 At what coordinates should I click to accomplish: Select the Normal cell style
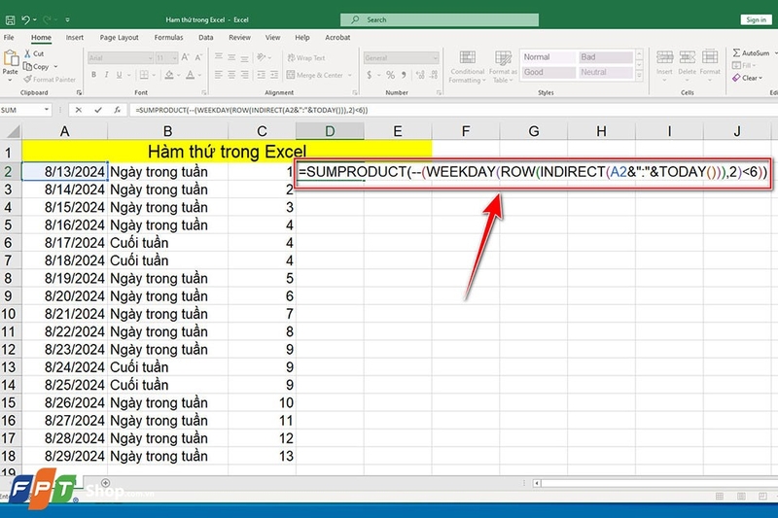548,57
